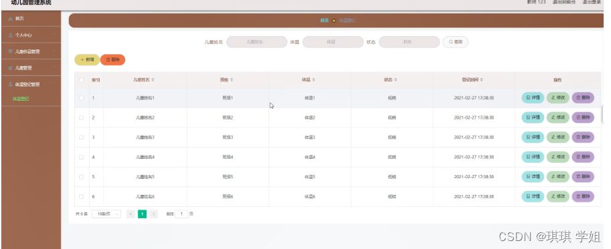Tick checkbox for row 儿童姓名6

click(82, 196)
